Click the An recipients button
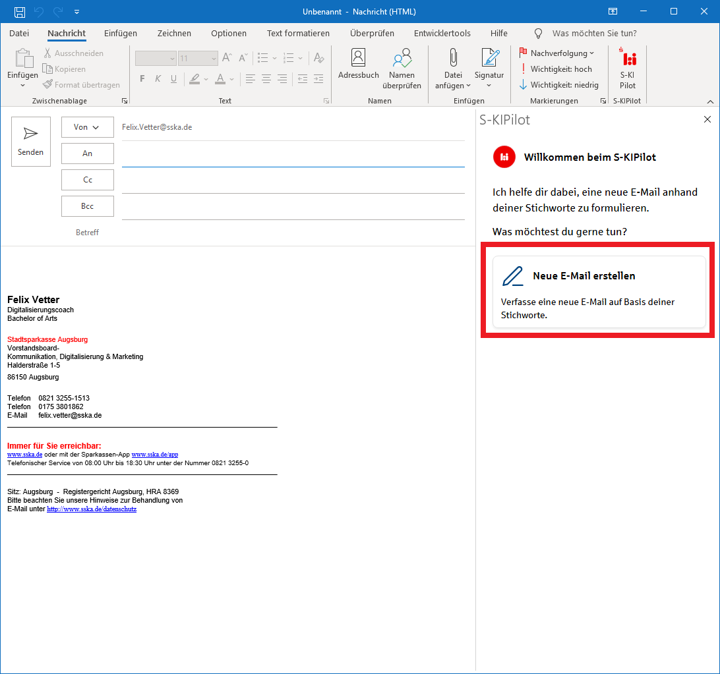This screenshot has height=674, width=720. [87, 154]
